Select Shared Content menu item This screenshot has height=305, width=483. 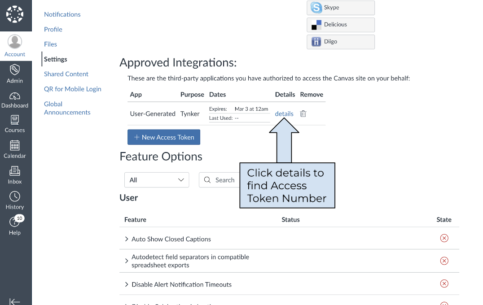click(66, 74)
